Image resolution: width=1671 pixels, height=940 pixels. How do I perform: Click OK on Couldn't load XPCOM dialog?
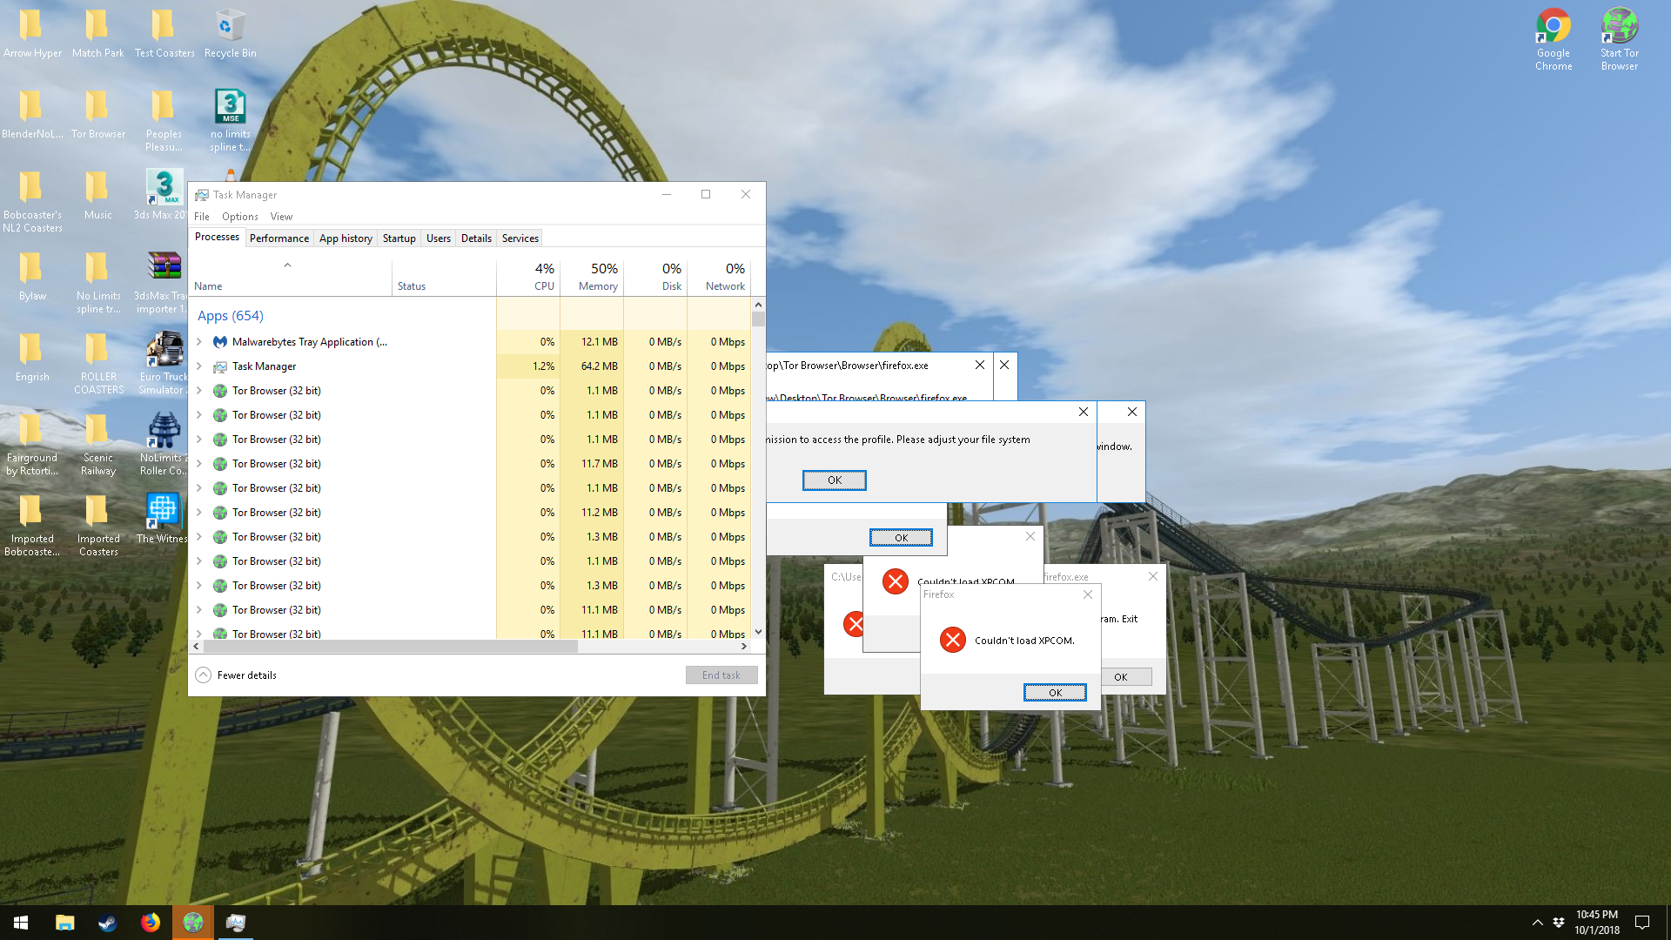coord(1055,693)
